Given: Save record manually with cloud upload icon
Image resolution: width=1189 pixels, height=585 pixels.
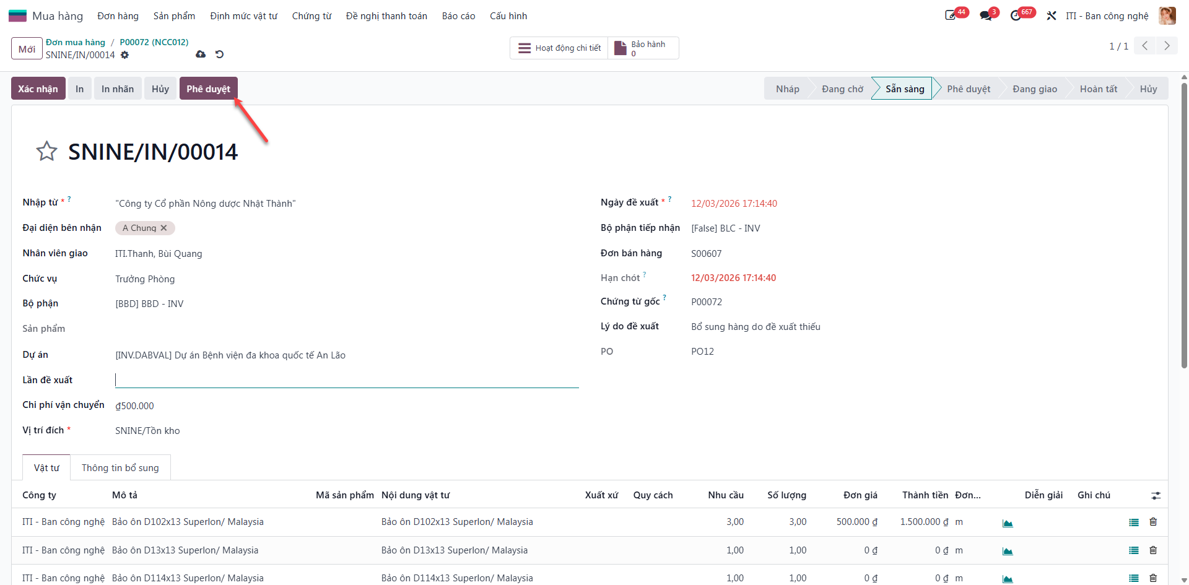Looking at the screenshot, I should coord(201,54).
